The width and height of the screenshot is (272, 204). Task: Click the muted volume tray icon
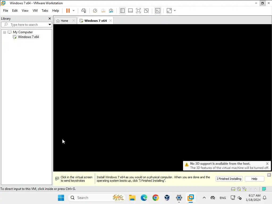click(240, 198)
